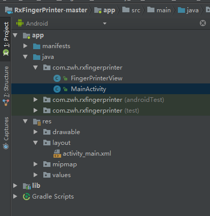Image resolution: width=210 pixels, height=216 pixels.
Task: Click the lib library module icon
Action: [27, 186]
